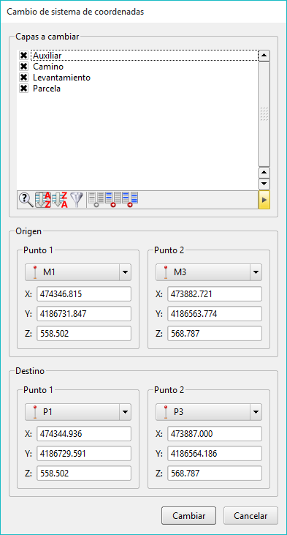This screenshot has height=535, width=287.
Task: Click Origen Punto 1 Y field 4186731.847
Action: pyautogui.click(x=84, y=313)
